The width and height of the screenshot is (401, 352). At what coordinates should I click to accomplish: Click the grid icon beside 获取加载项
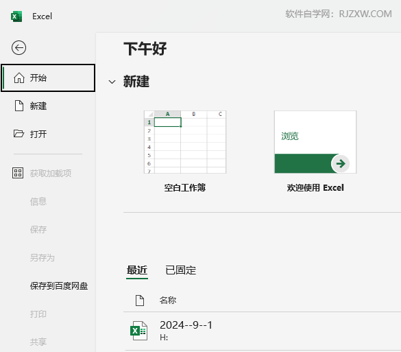(18, 173)
